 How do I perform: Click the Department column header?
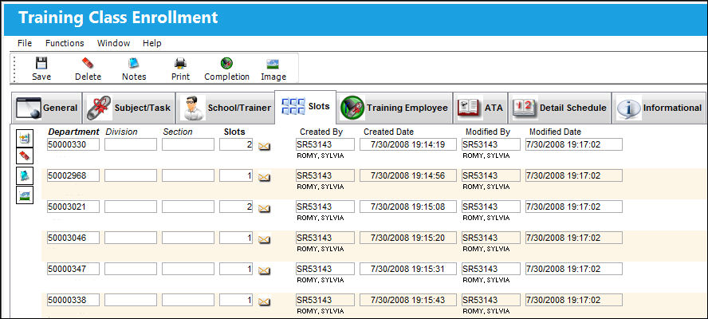click(x=73, y=132)
